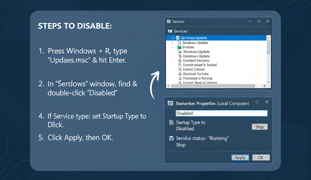Confirm with the OK button
The image size is (311, 180).
click(261, 158)
